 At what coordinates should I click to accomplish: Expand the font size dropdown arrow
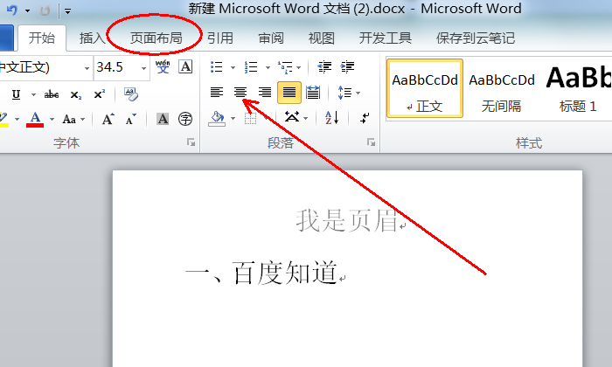tap(144, 68)
